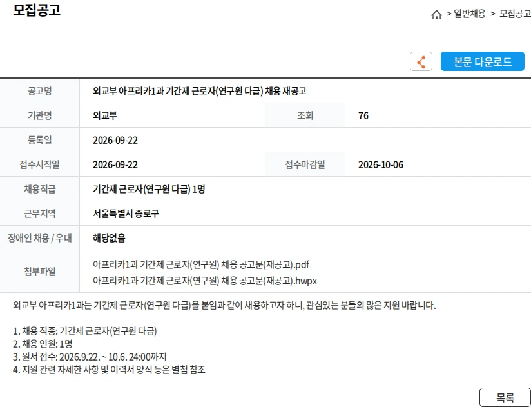Click the 기관명 row label
The height and width of the screenshot is (407, 531).
pyautogui.click(x=39, y=115)
